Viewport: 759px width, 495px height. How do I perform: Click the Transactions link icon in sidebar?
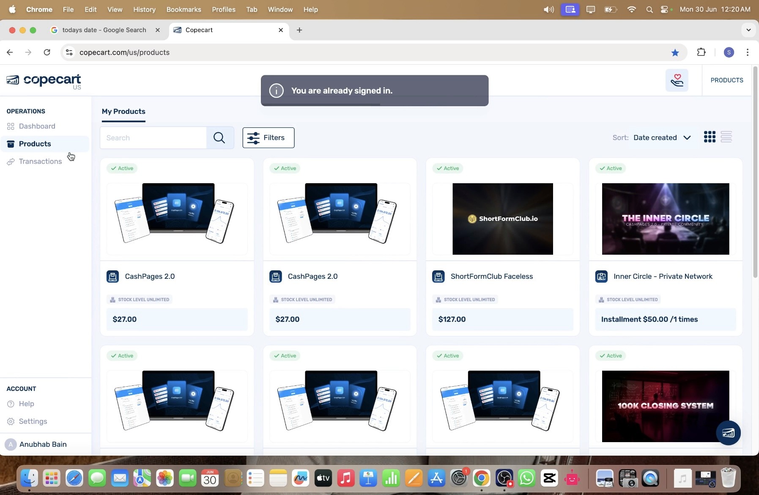click(x=11, y=162)
